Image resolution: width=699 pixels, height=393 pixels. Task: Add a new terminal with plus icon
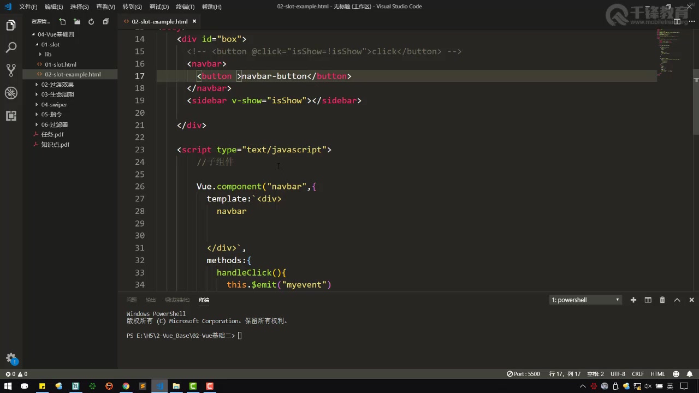pos(633,300)
